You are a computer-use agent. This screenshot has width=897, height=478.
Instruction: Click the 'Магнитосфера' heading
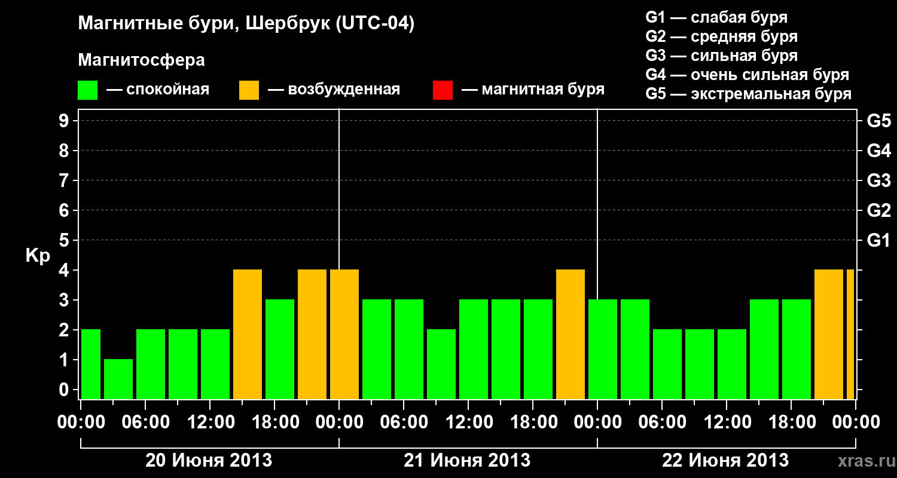click(x=142, y=60)
